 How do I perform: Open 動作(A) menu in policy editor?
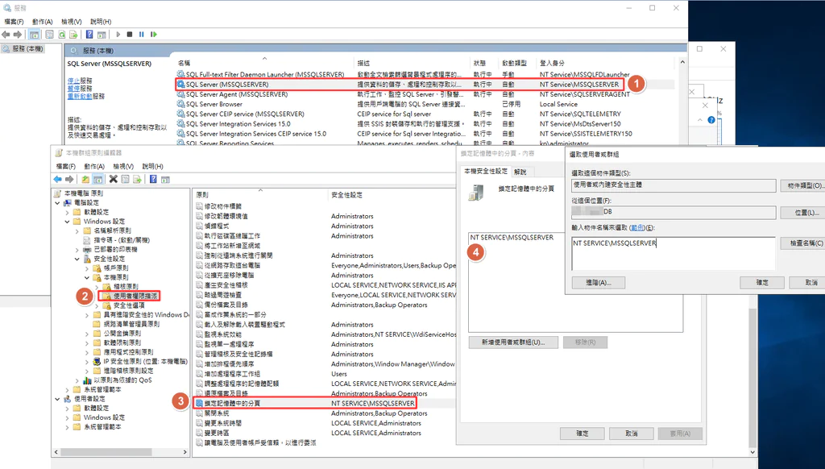(x=94, y=166)
